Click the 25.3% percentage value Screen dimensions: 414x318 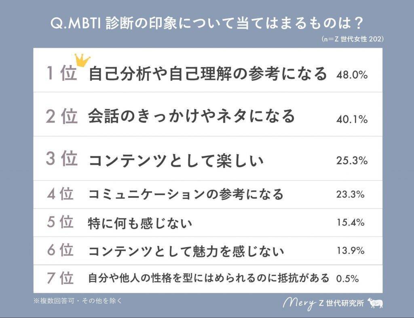(352, 161)
